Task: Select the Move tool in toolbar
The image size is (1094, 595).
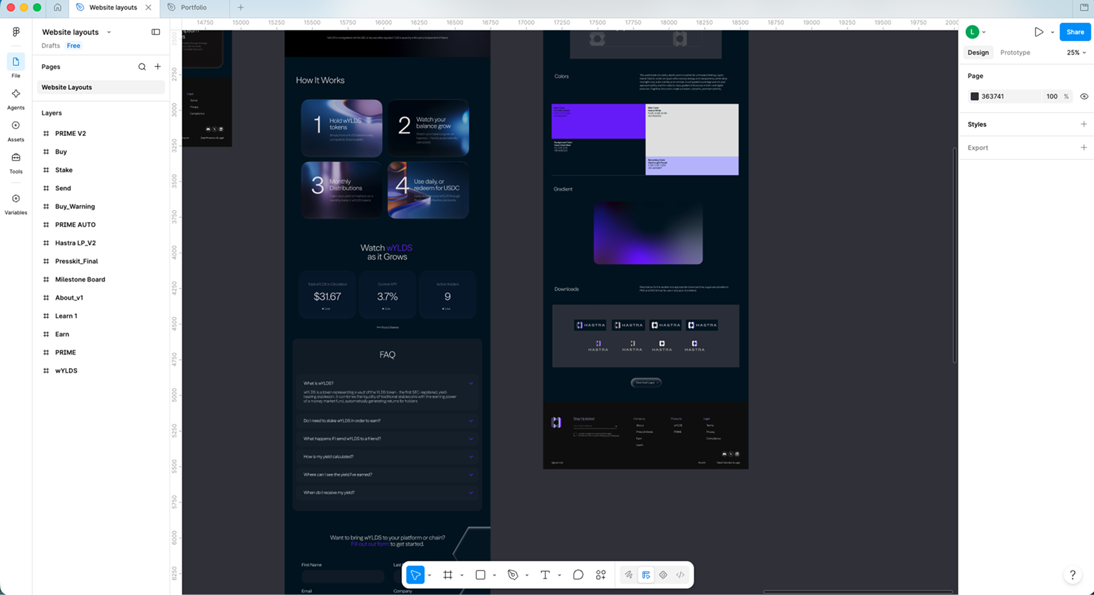Action: (416, 575)
